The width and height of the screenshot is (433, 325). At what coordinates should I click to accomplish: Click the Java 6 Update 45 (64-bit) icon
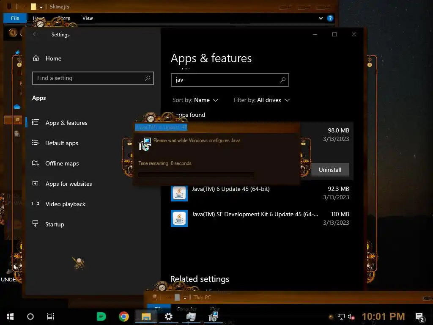[179, 193]
